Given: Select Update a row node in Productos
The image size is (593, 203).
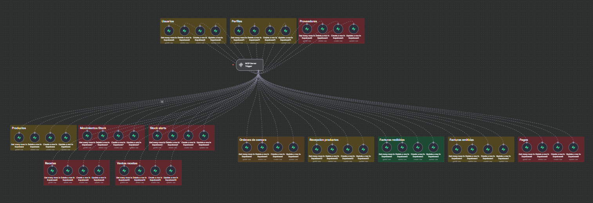Looking at the screenshot, I should [x=65, y=137].
